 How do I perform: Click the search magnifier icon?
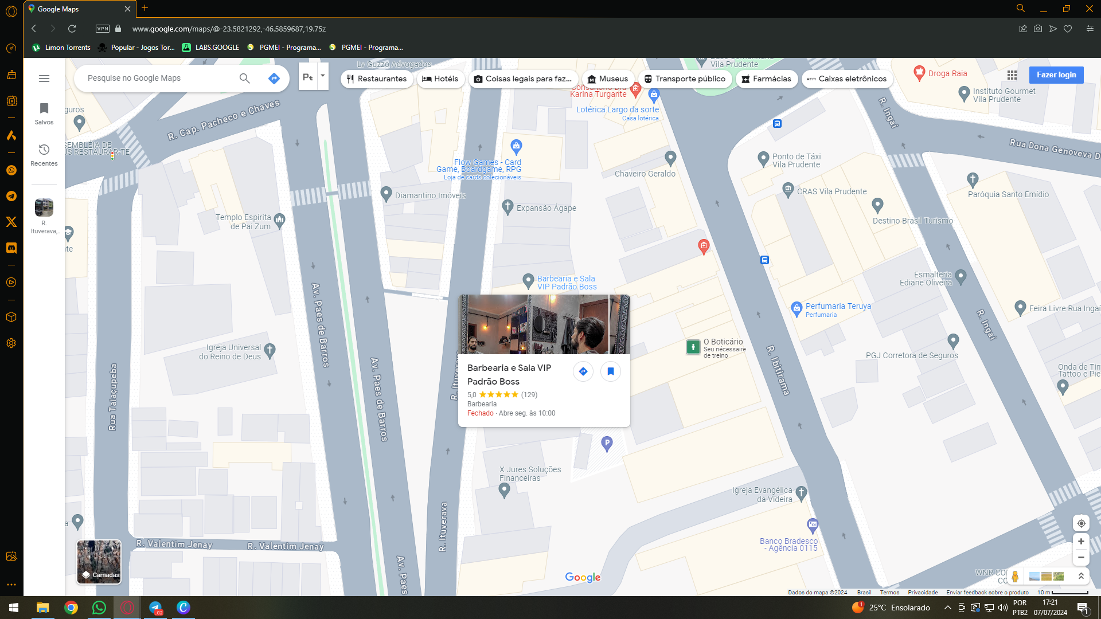point(245,79)
